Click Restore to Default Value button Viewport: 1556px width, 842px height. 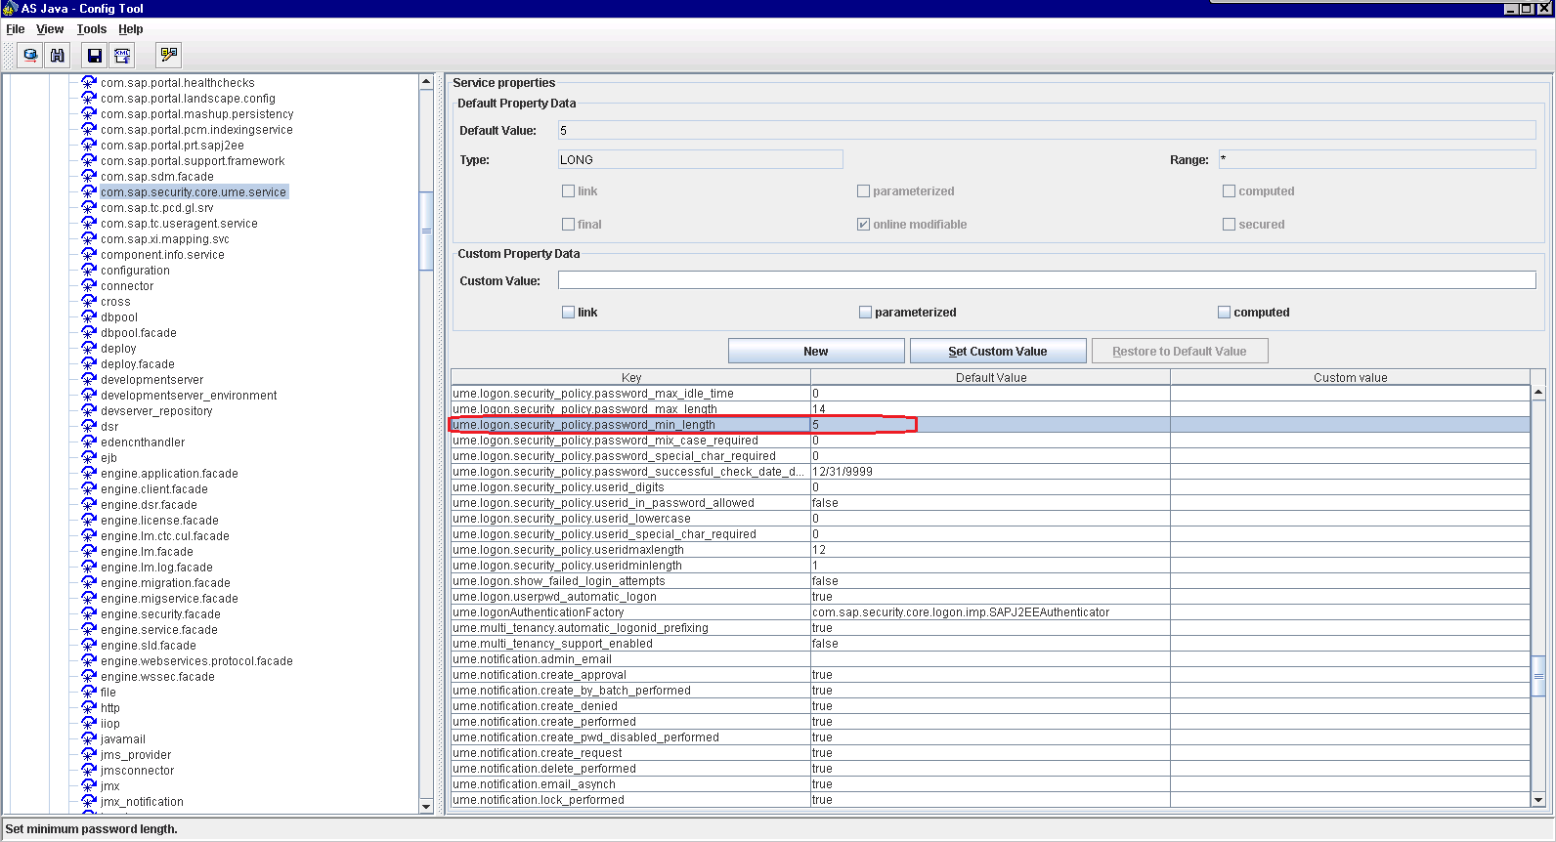coord(1180,351)
